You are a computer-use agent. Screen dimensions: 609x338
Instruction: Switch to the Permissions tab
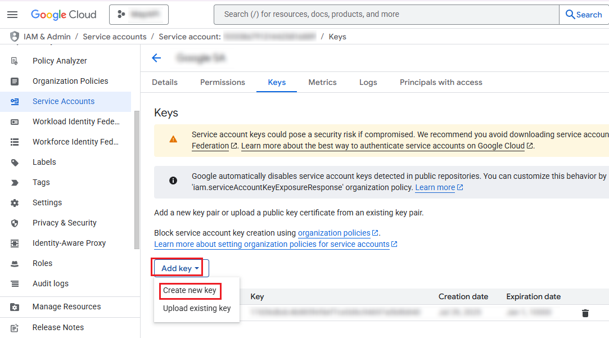point(222,82)
